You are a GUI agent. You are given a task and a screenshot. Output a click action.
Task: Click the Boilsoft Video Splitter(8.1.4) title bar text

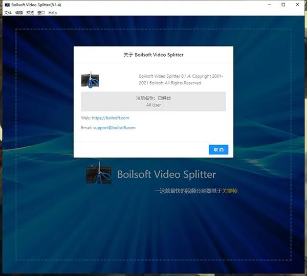coord(36,5)
